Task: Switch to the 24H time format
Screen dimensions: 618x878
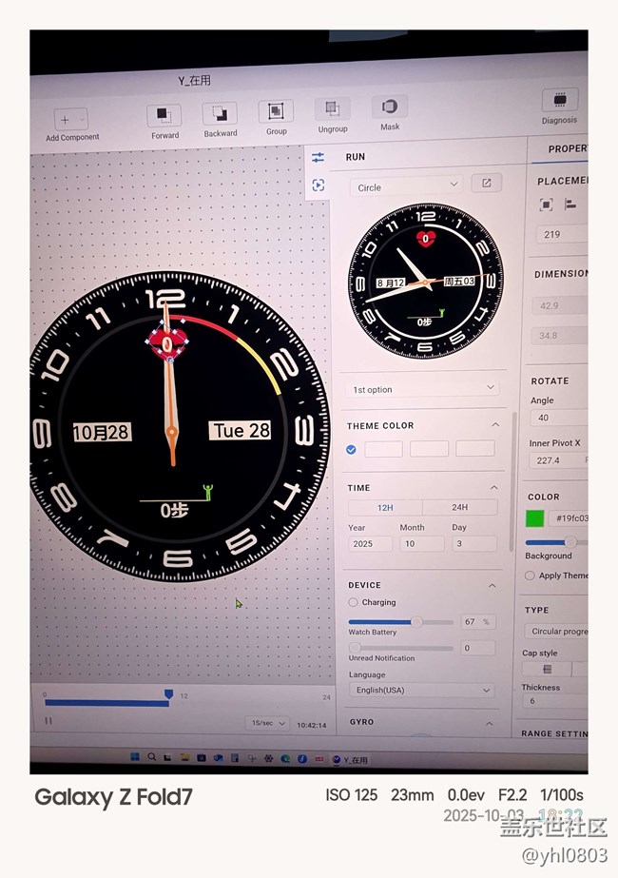Action: click(459, 508)
